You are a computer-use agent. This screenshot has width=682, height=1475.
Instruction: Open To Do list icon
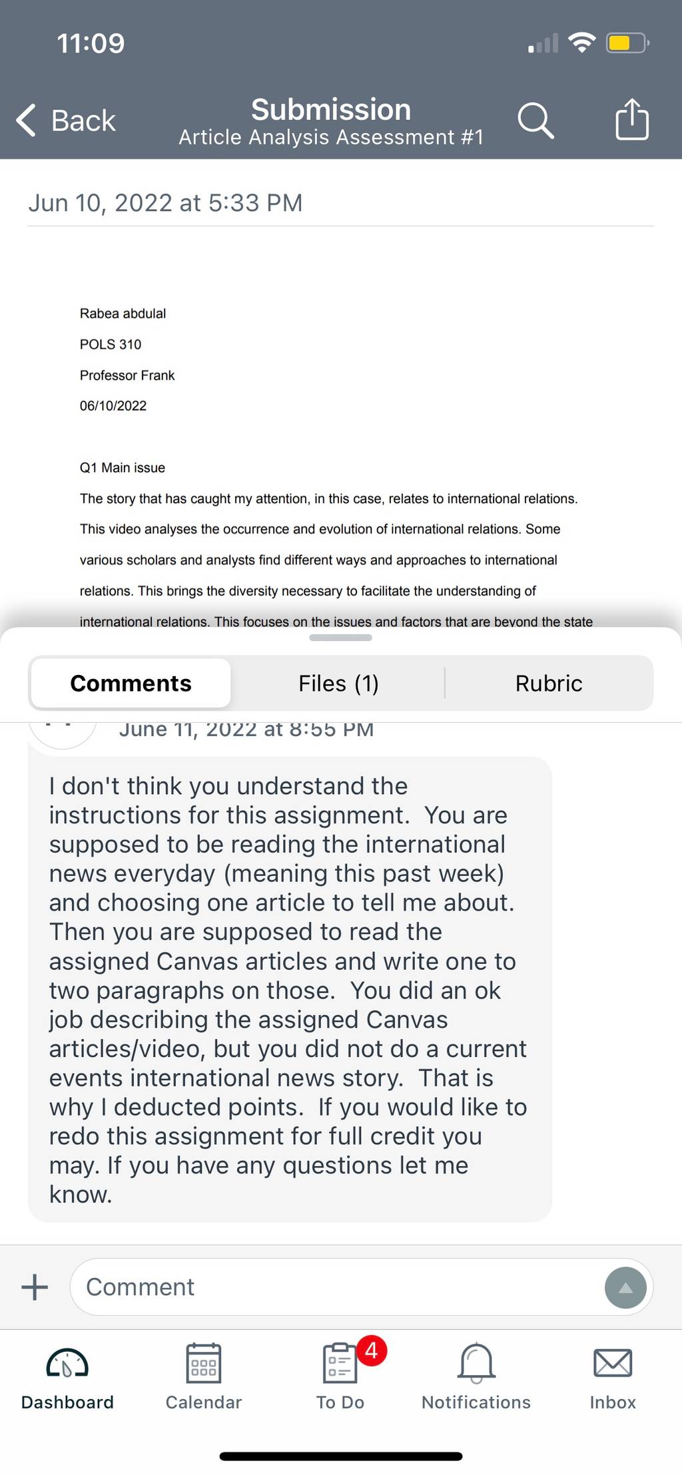(x=340, y=1363)
